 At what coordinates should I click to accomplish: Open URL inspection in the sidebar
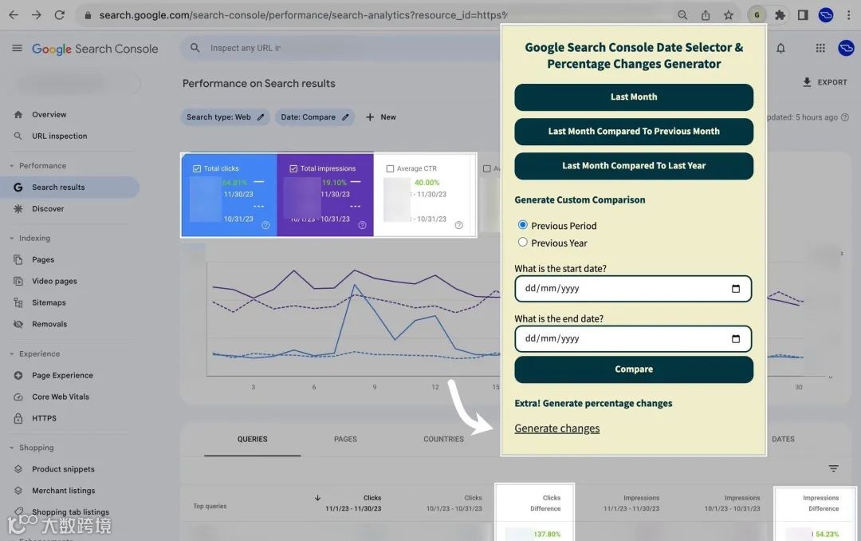pyautogui.click(x=59, y=136)
